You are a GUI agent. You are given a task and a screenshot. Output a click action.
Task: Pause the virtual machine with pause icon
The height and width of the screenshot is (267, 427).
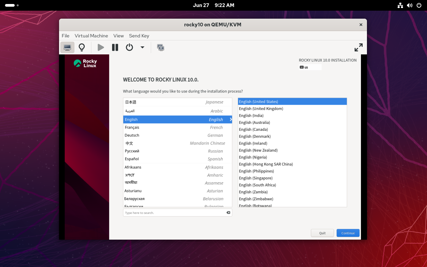pyautogui.click(x=115, y=47)
